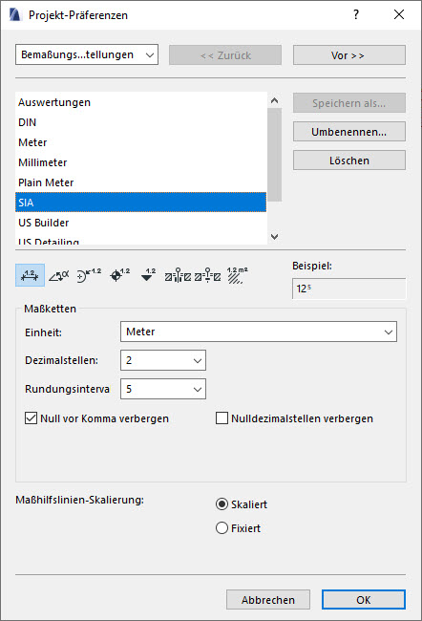The width and height of the screenshot is (422, 621).
Task: Select the area calculation m² icon
Action: (x=237, y=275)
